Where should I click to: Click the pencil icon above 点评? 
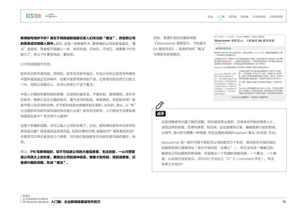coord(160,105)
